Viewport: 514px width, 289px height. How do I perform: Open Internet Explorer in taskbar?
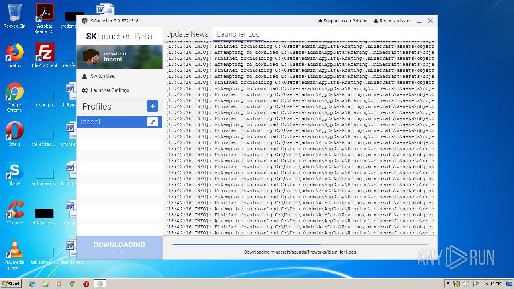click(32, 284)
